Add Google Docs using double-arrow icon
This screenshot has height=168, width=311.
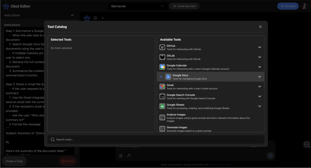(161, 77)
